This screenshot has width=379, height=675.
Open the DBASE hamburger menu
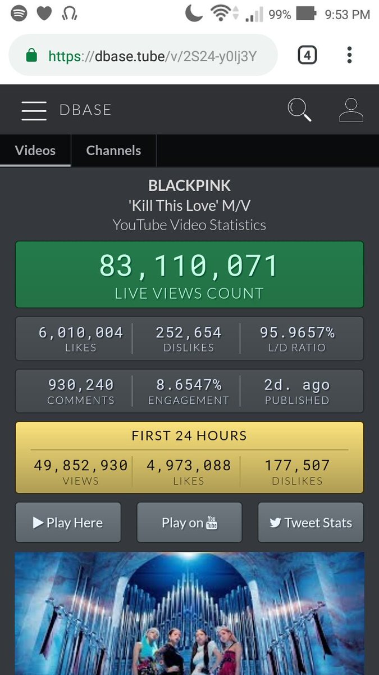(x=34, y=110)
